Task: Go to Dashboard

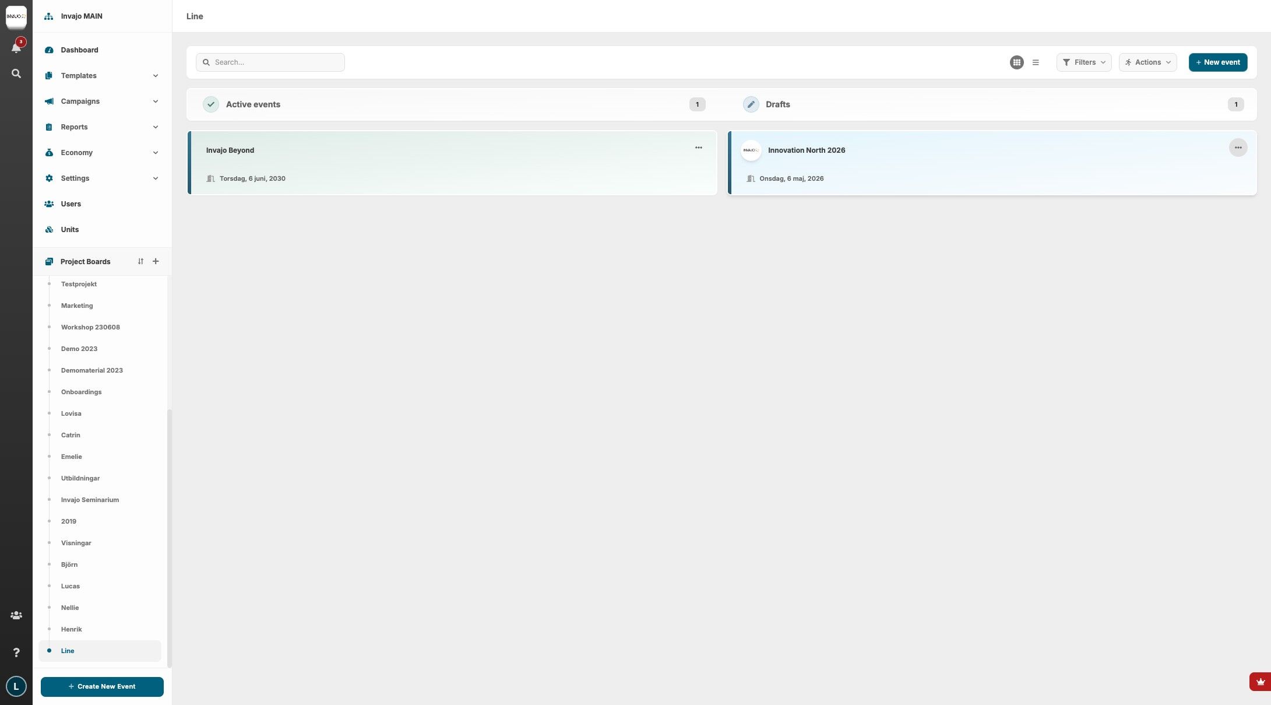Action: (x=79, y=50)
